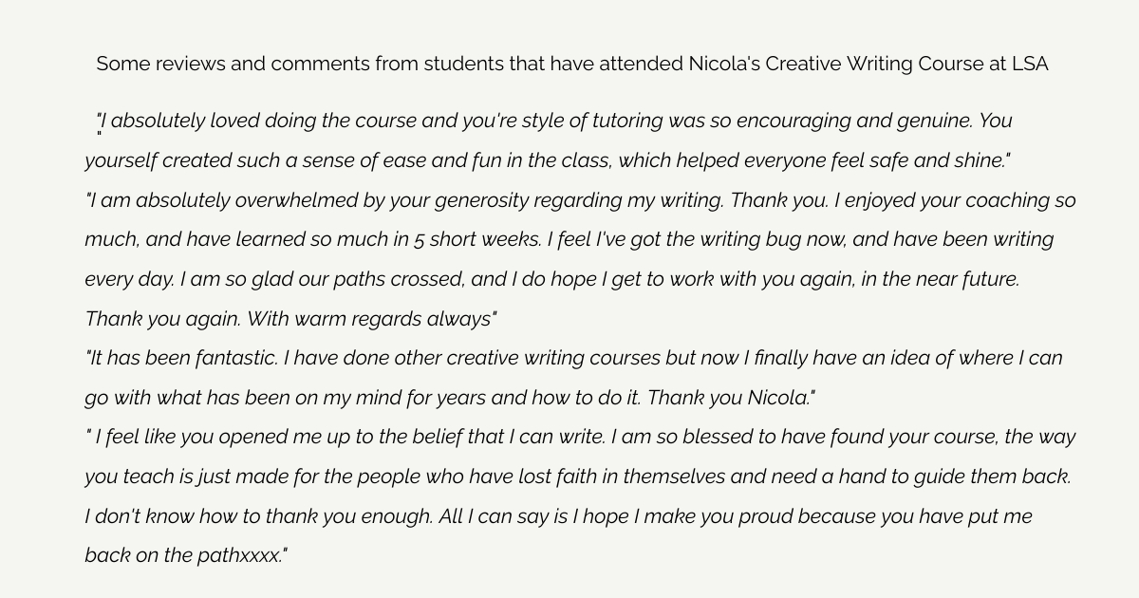Click the line "you teach is just made for the people"
This screenshot has height=598, width=1139.
point(578,477)
